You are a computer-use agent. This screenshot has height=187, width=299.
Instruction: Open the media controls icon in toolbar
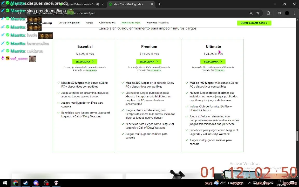coord(279,13)
